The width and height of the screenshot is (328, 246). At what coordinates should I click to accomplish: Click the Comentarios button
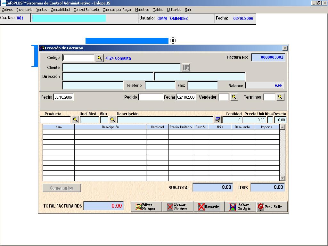point(62,188)
